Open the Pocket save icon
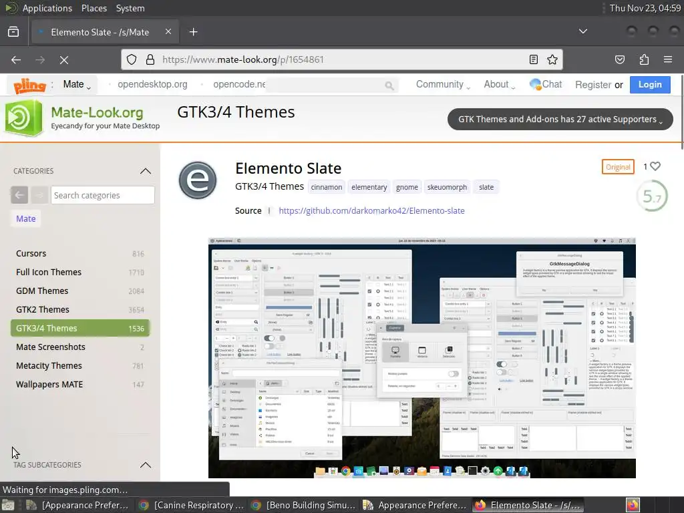The image size is (684, 513). click(619, 59)
